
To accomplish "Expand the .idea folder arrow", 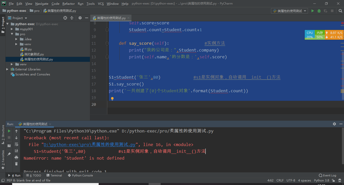I will (x=16, y=39).
